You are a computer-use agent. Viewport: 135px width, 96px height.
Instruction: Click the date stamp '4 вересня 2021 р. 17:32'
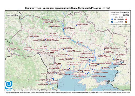click(x=14, y=15)
